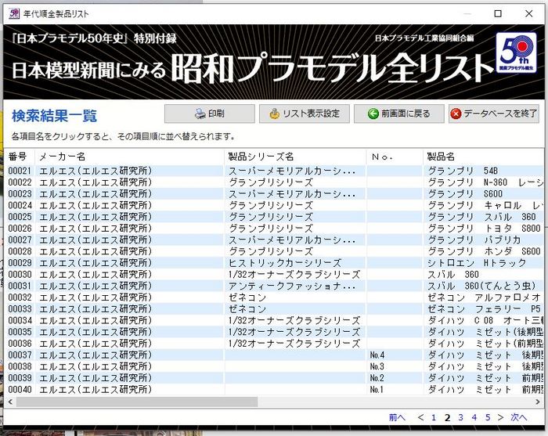The height and width of the screenshot is (436, 548).
Task: Click グランプリ S600 product name in row 00023
Action: pyautogui.click(x=465, y=194)
